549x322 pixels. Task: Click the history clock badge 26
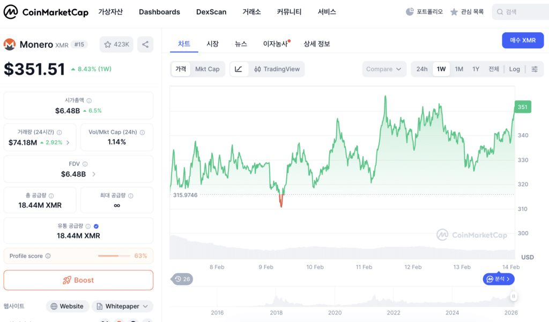point(182,279)
